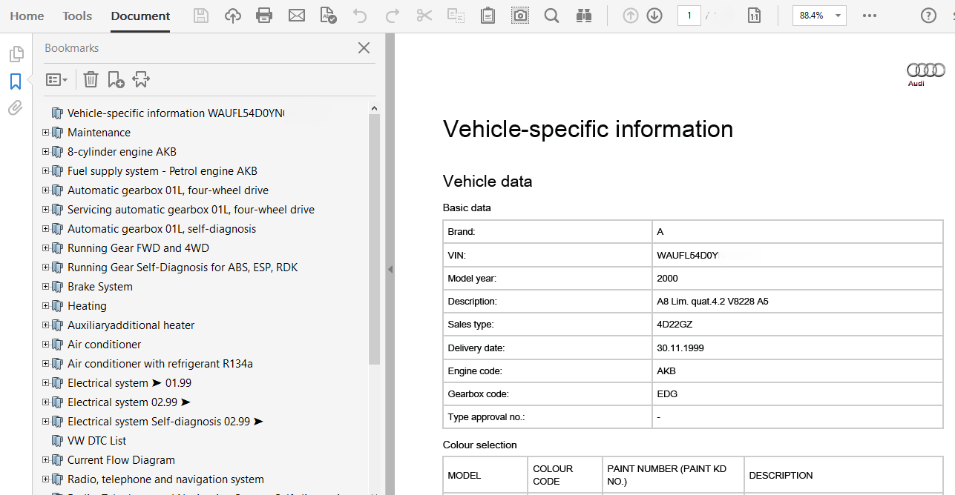Open Electrical system Self-diagnosis 02.99 bookmark
Screen dimensions: 955x495
coord(165,422)
